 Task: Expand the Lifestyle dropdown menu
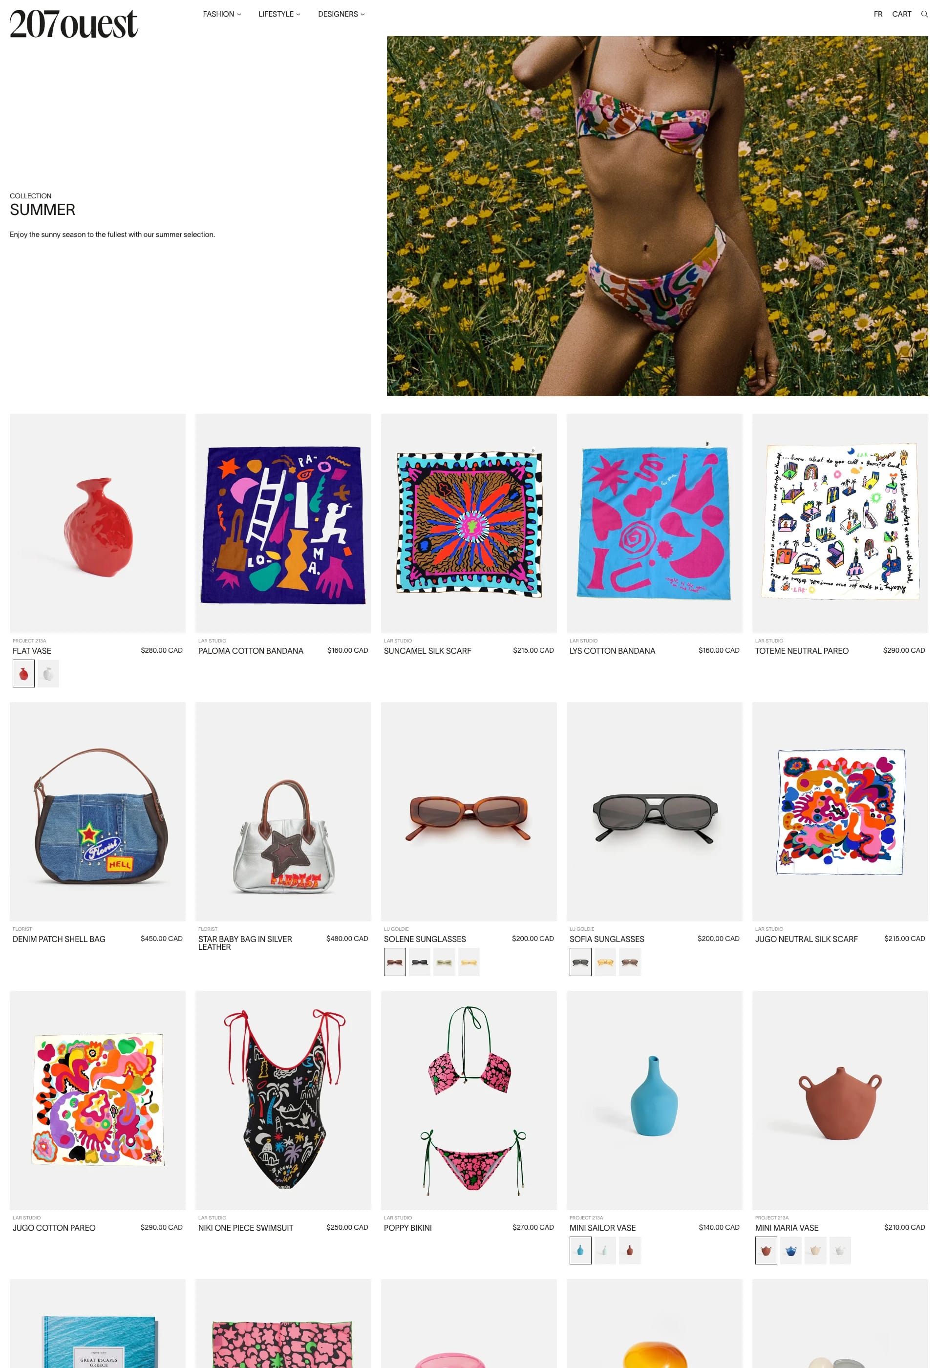point(279,14)
